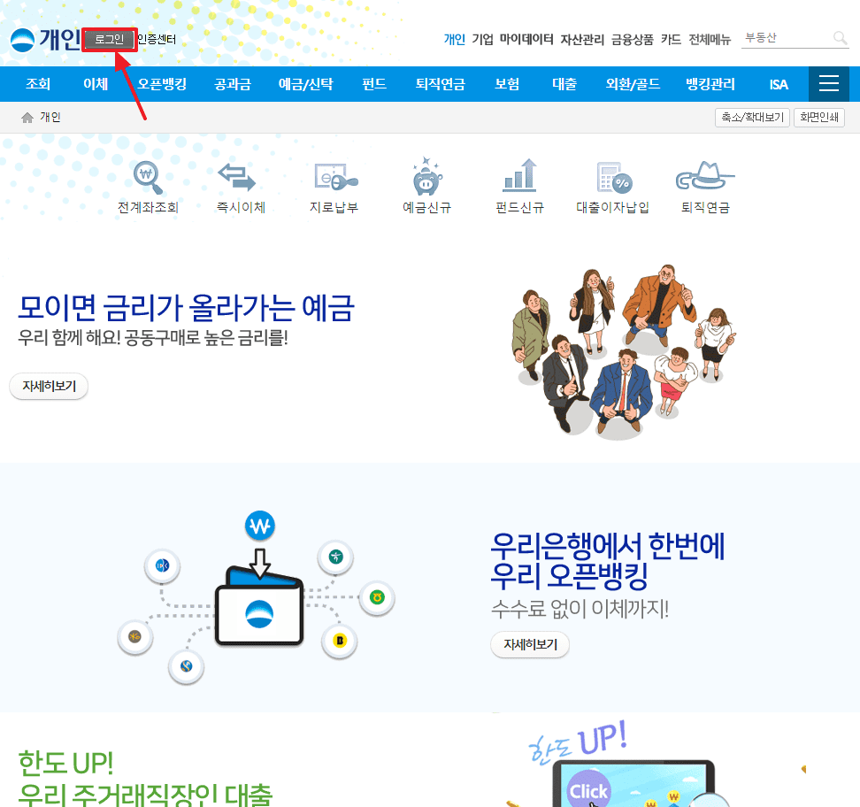The height and width of the screenshot is (807, 860).
Task: Click the Woori Bank logo icon
Action: click(22, 40)
